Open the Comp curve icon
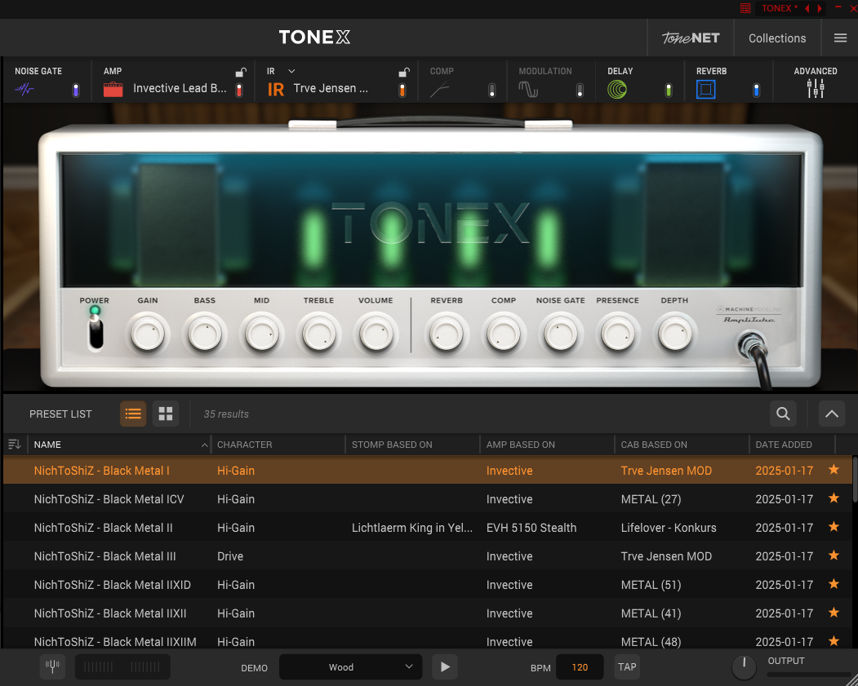Viewport: 858px width, 686px height. point(439,89)
